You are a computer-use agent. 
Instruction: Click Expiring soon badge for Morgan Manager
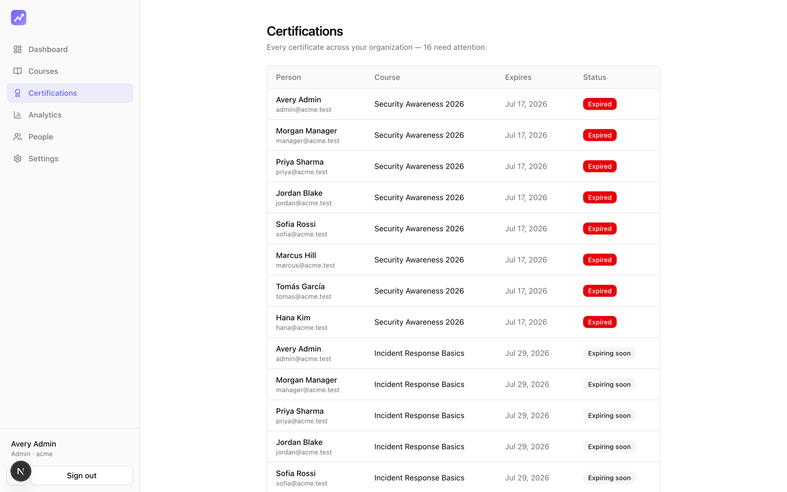609,384
